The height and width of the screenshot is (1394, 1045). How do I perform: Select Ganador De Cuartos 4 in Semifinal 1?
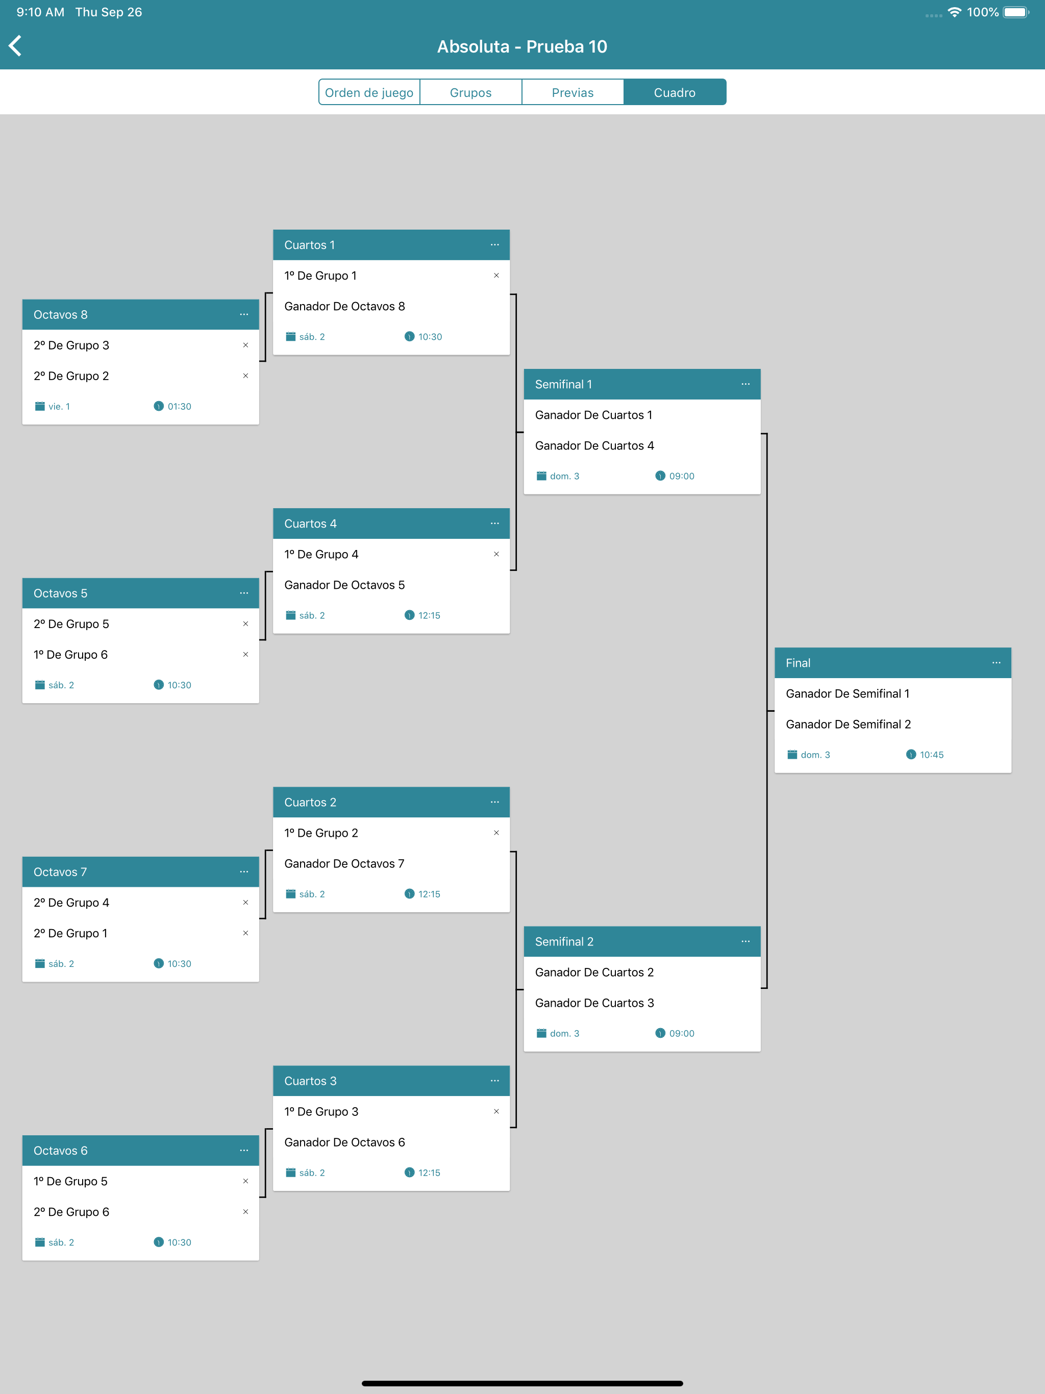594,445
